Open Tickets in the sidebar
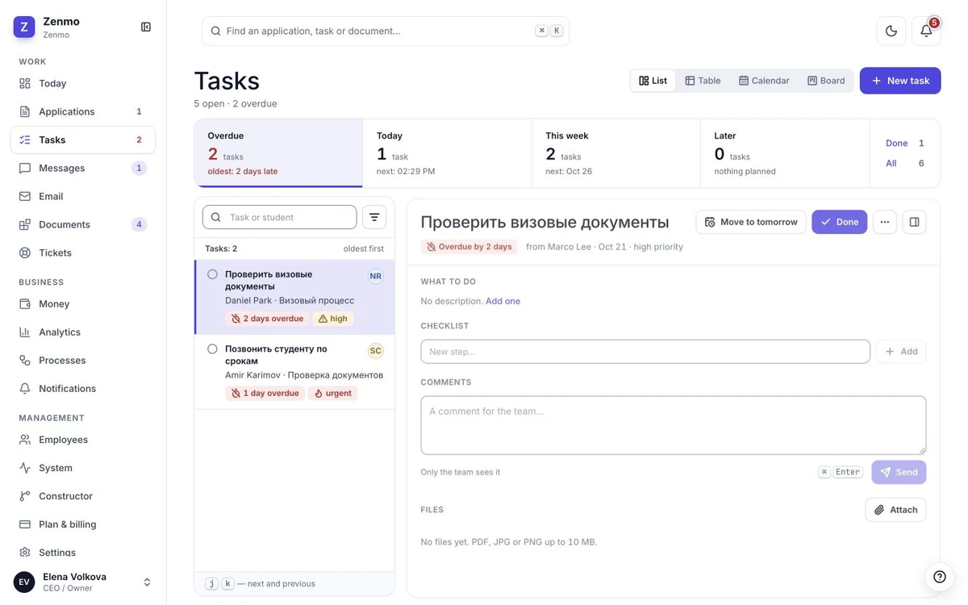The height and width of the screenshot is (605, 968). (x=82, y=252)
